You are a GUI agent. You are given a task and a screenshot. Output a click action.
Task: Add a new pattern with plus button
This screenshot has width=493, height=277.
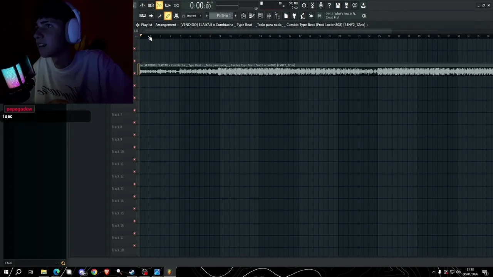[x=235, y=16]
